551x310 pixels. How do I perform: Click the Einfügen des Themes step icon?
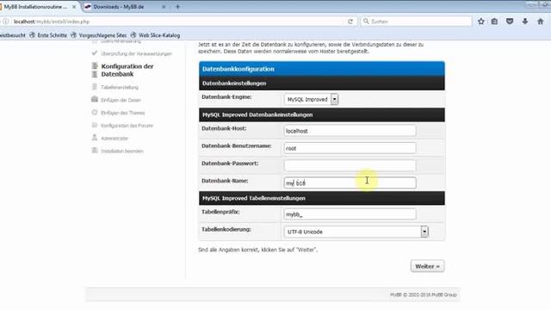pos(95,113)
